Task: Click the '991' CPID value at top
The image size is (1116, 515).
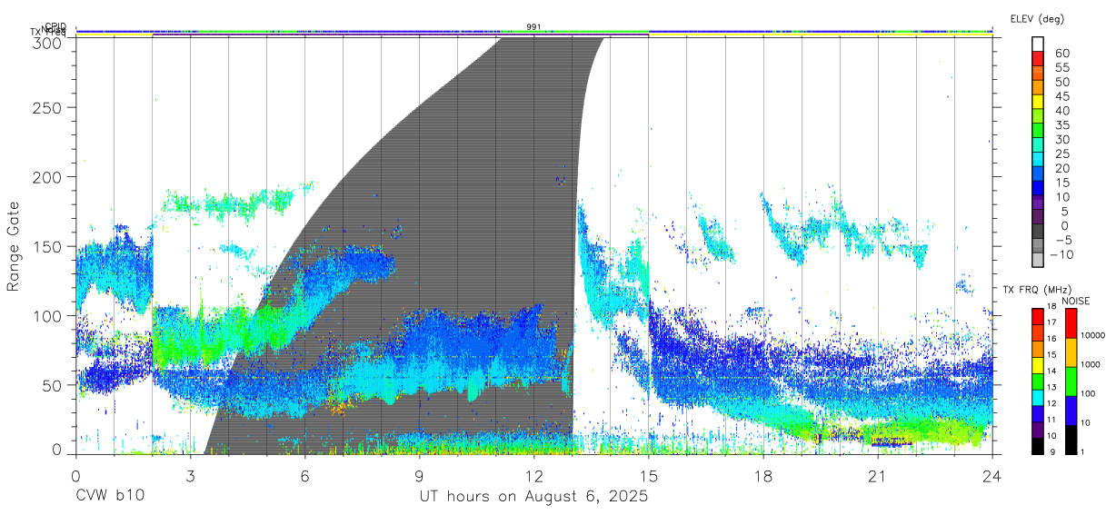Action: (x=533, y=27)
